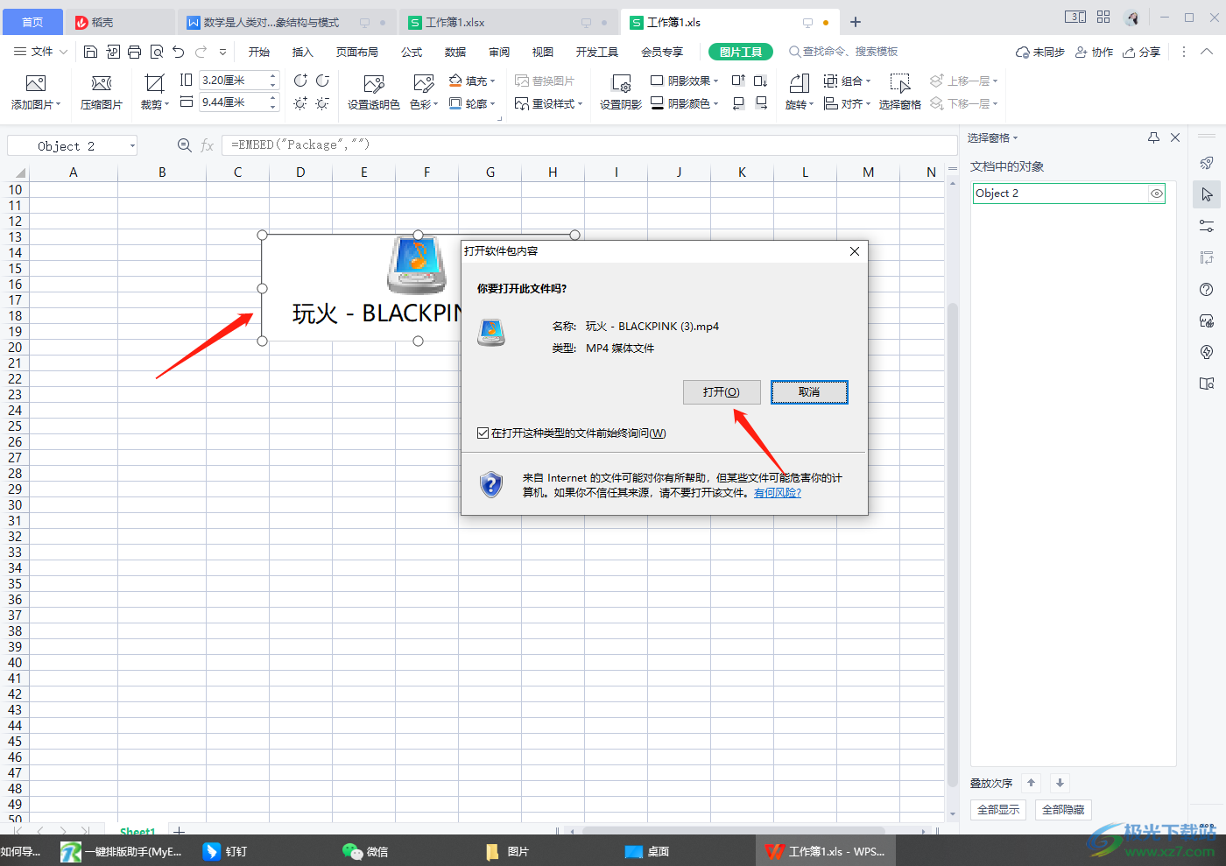Open the 插入 (Insert) ribbon tab

[303, 52]
